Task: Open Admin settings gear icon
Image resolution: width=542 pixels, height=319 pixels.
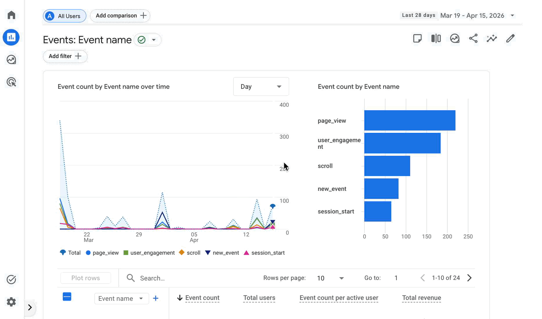Action: 11,302
